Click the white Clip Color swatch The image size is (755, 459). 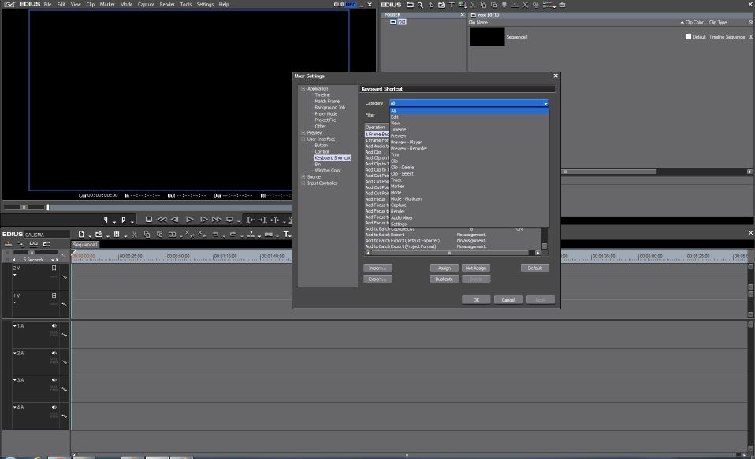click(x=688, y=36)
